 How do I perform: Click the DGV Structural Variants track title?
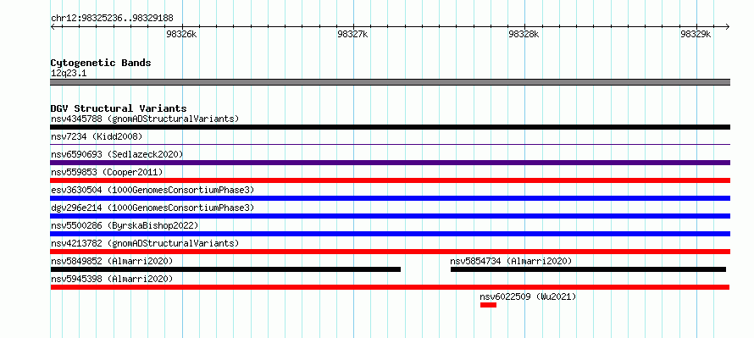119,108
